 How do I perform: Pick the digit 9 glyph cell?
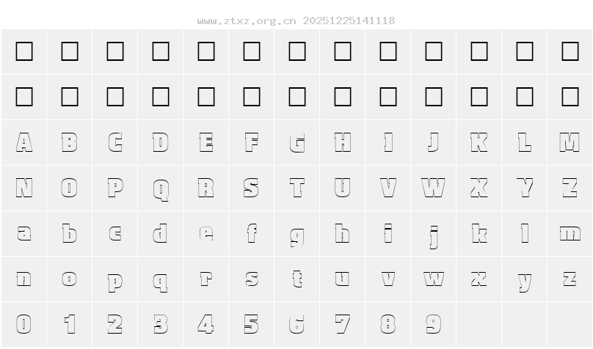coord(434,324)
